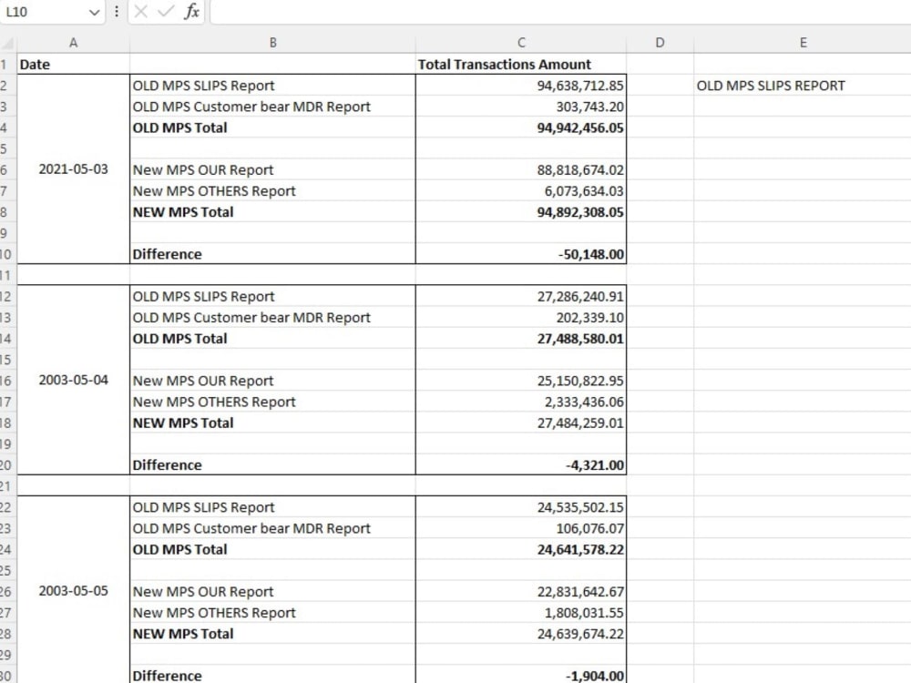Select cell with value 22,831,642.67
The image size is (911, 683).
[521, 591]
